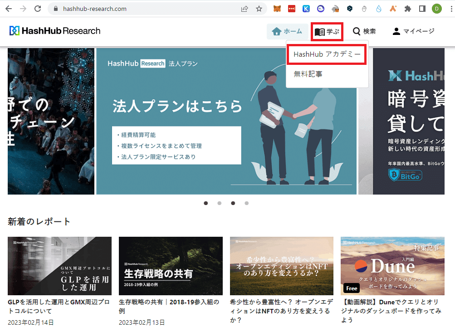
Task: Select the second carousel navigation dot
Action: tap(219, 203)
